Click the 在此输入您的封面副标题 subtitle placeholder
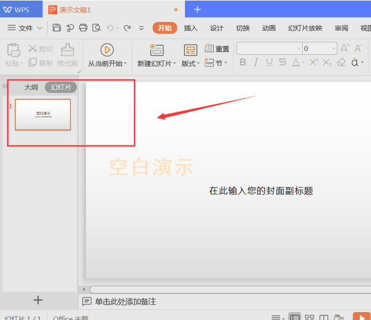The width and height of the screenshot is (371, 320). click(261, 191)
